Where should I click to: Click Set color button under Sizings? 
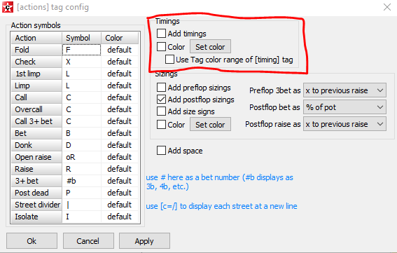point(210,124)
